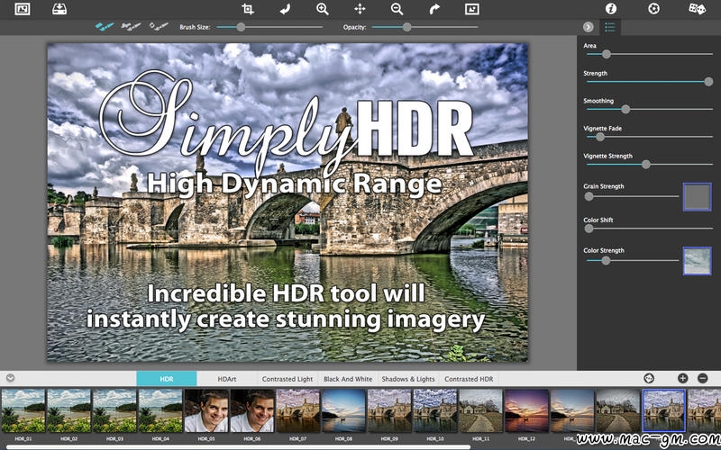Image resolution: width=721 pixels, height=450 pixels.
Task: Click the Grain Strength slider handle
Action: click(x=589, y=196)
